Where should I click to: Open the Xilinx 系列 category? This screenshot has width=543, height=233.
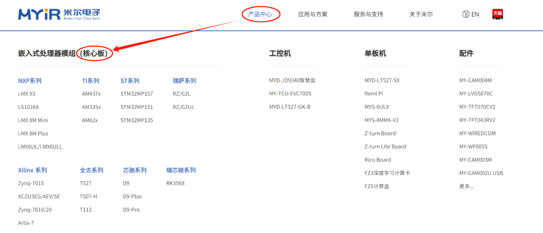click(32, 170)
